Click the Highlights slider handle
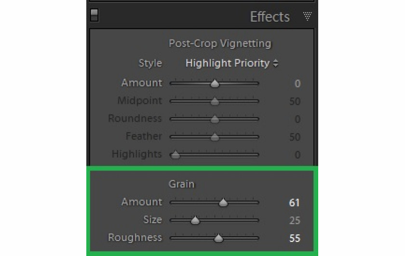The width and height of the screenshot is (405, 256). coord(175,155)
